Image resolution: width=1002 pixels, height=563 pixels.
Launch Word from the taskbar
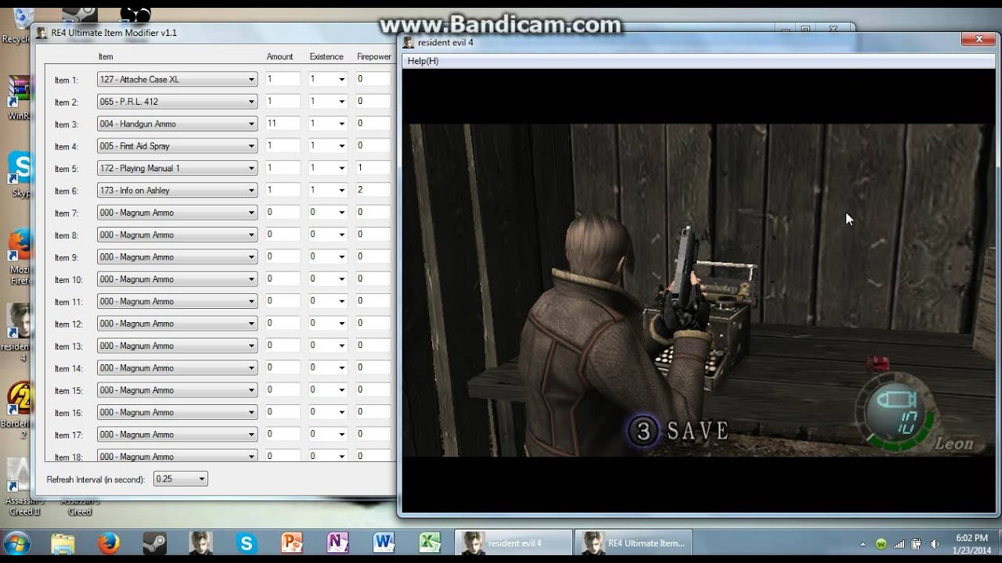pos(384,543)
